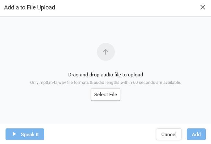Close the File Upload dialog with X

(203, 7)
